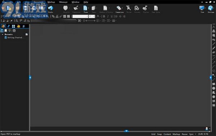
Task: Open the Help menu
Action: point(86,2)
